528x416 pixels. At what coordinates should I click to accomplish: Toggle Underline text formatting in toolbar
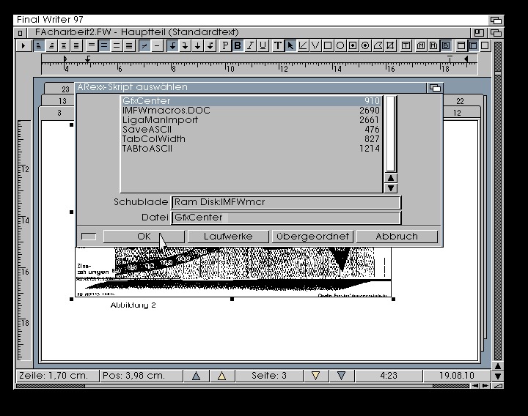(x=263, y=45)
